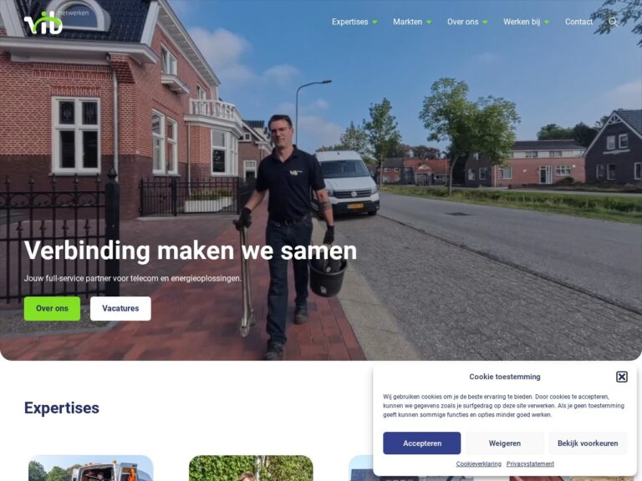Image resolution: width=642 pixels, height=481 pixels.
Task: Open the second expertise card with hedge
Action: tap(251, 468)
